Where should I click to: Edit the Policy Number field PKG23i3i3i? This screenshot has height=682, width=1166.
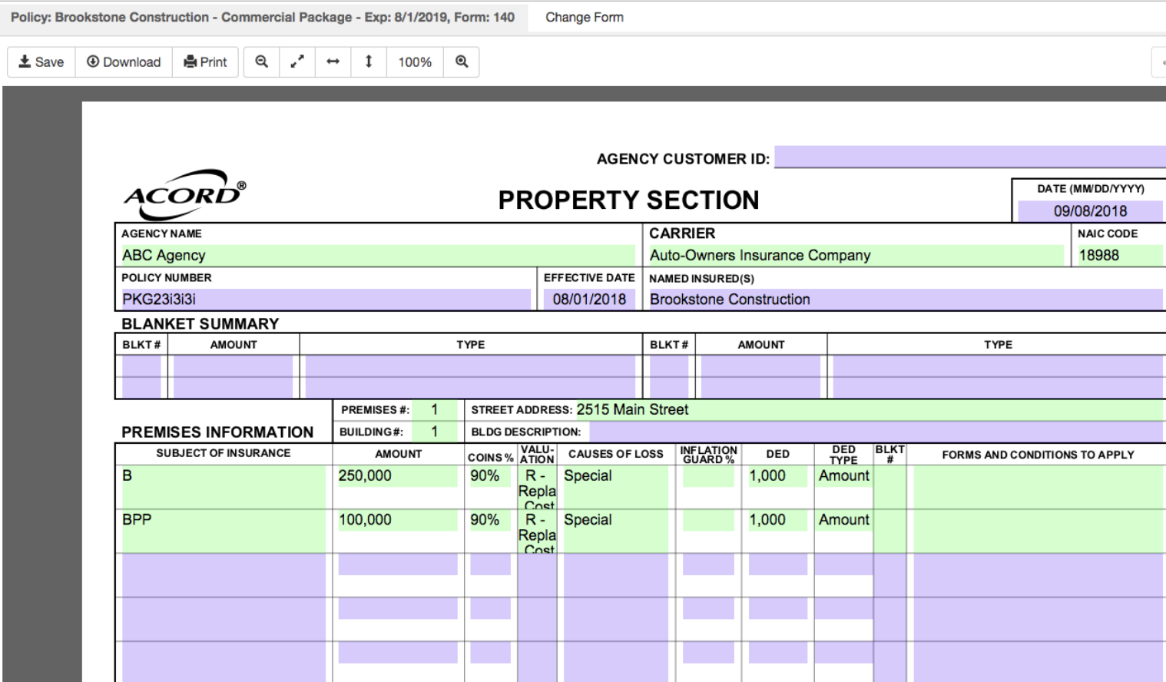pos(326,300)
